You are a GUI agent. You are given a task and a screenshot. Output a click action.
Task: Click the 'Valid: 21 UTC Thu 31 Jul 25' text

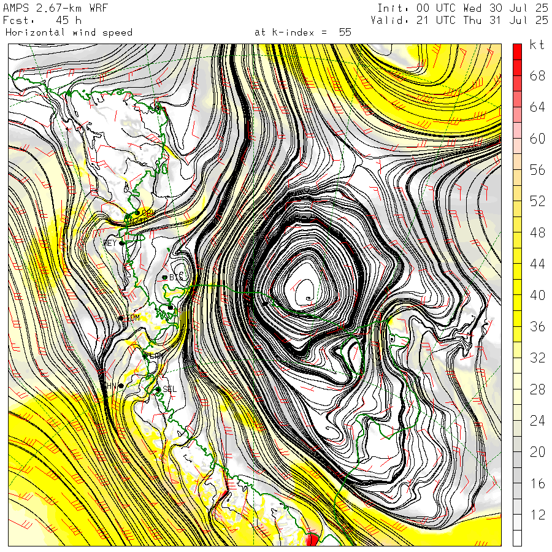[459, 20]
